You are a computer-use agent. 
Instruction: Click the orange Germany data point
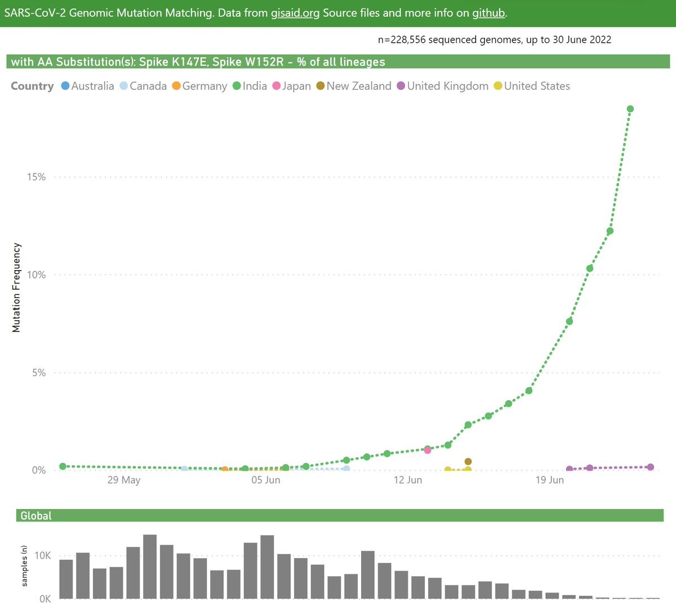coord(225,470)
